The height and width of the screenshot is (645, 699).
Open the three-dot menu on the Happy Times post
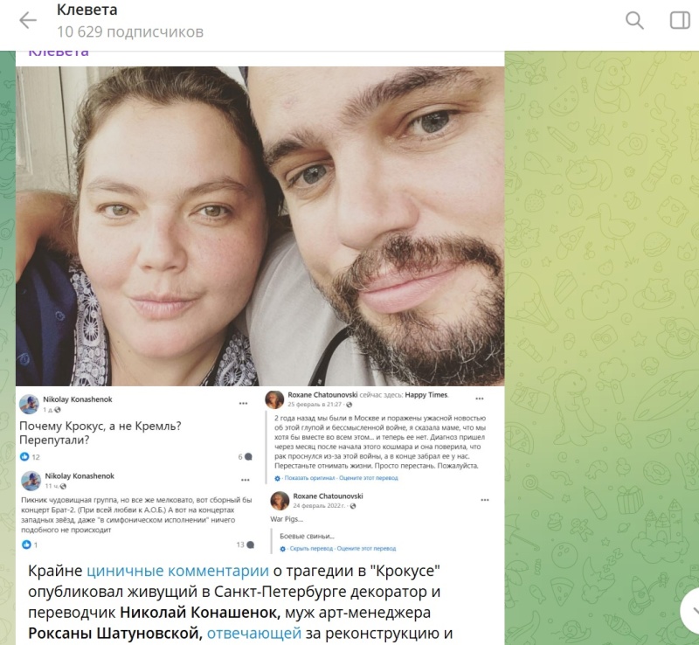(x=479, y=399)
